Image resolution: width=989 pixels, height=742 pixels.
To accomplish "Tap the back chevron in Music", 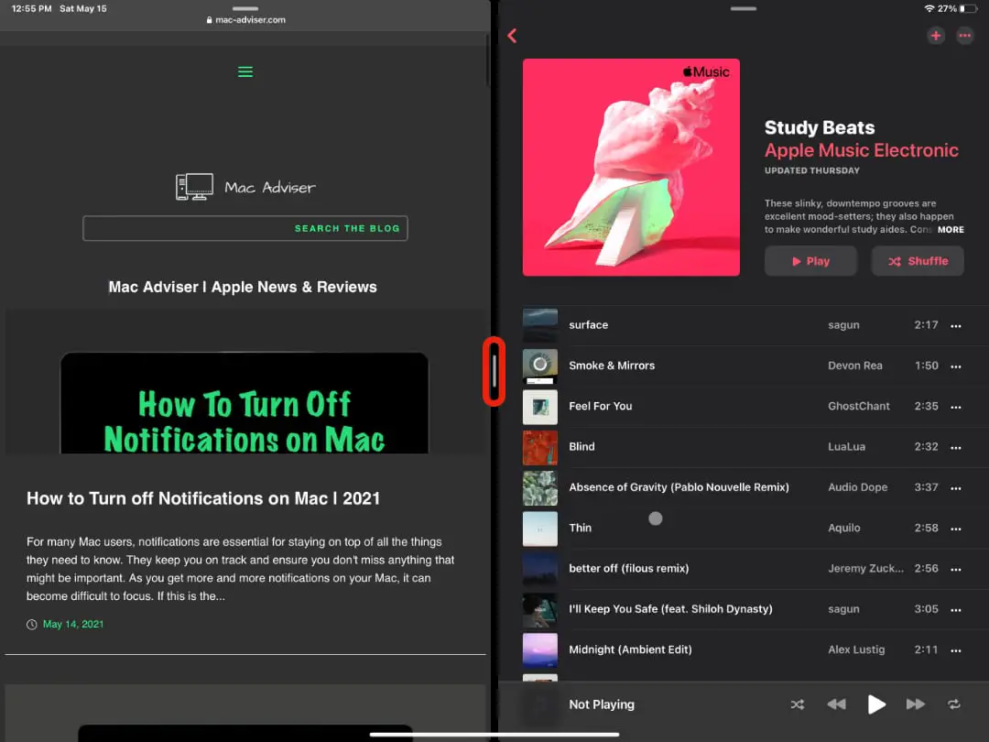I will pyautogui.click(x=512, y=36).
